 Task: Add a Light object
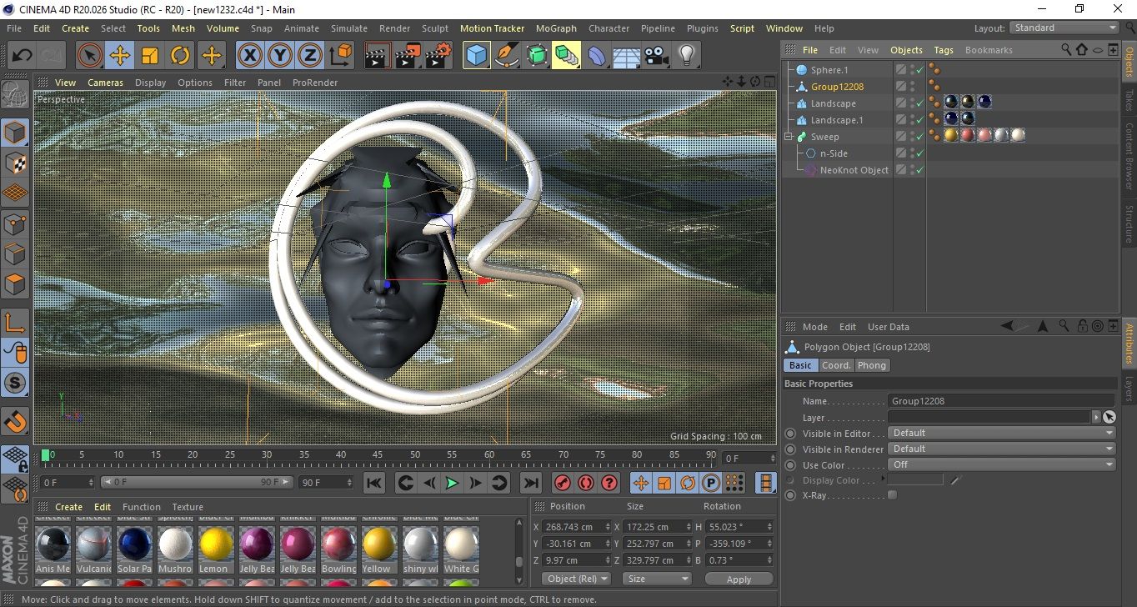687,56
